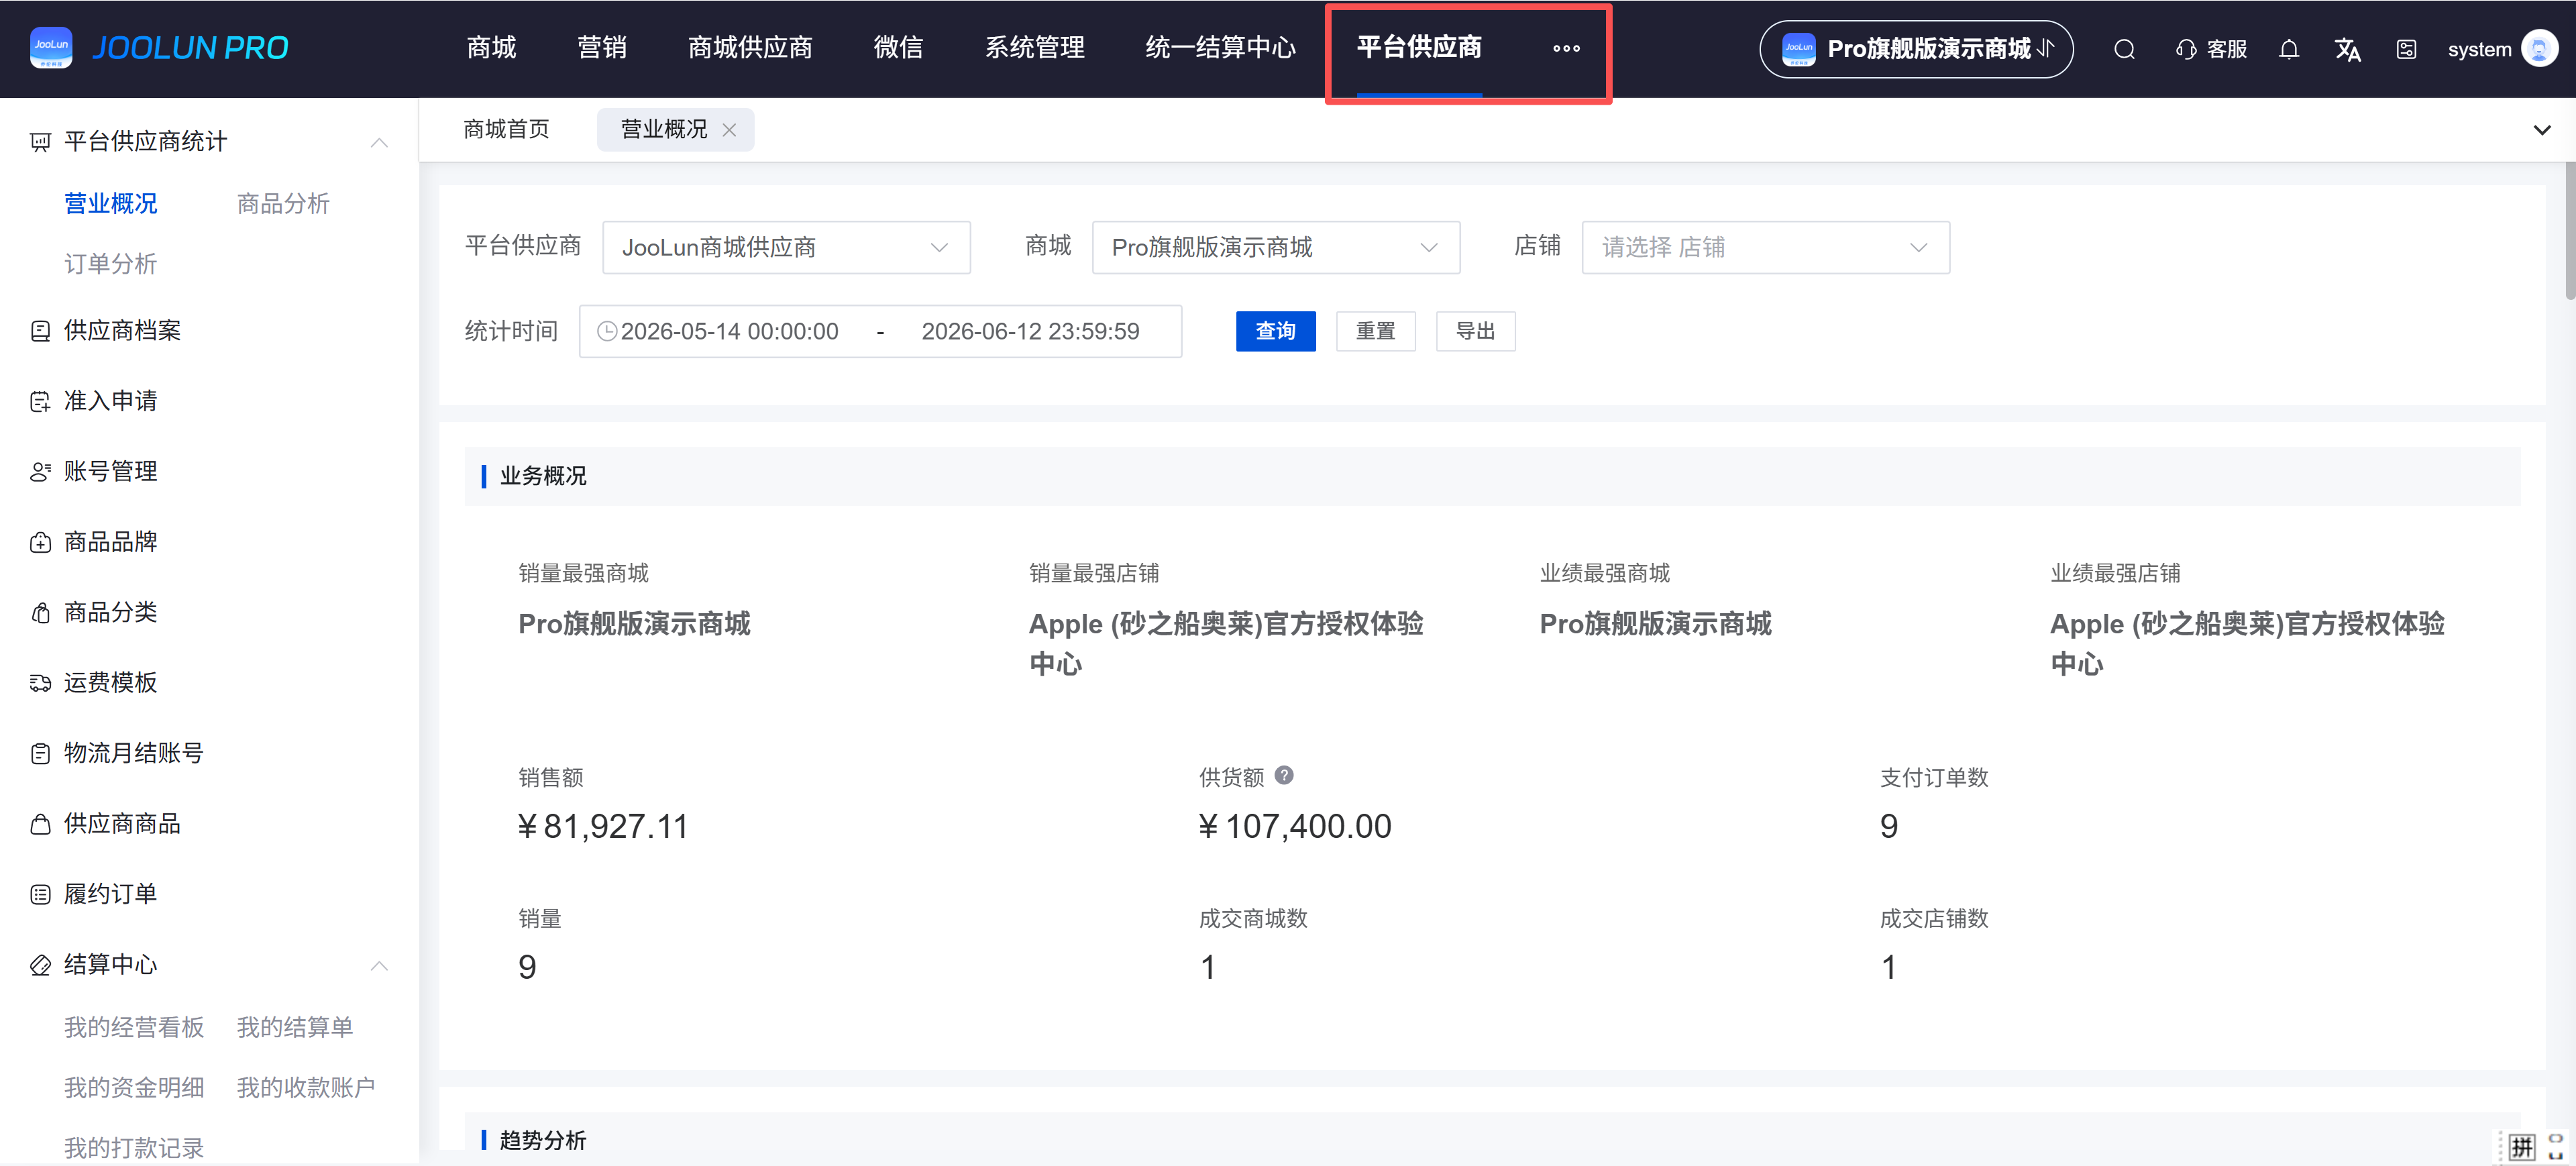This screenshot has height=1166, width=2576.
Task: Click the 准入申请 sidebar icon
Action: click(x=40, y=402)
